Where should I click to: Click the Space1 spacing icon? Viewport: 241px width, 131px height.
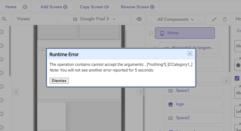[x=171, y=91]
